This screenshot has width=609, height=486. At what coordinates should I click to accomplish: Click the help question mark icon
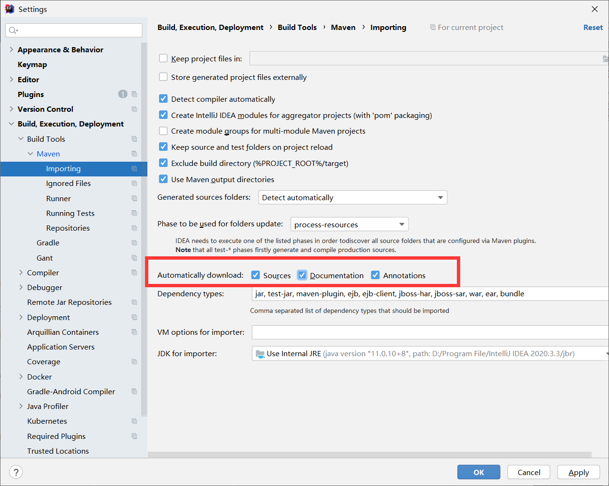16,472
